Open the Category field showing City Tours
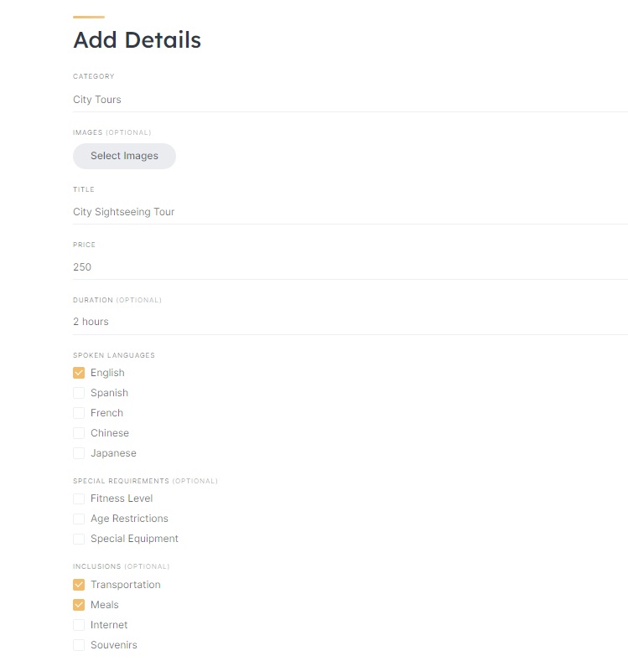628x661 pixels. coord(335,100)
